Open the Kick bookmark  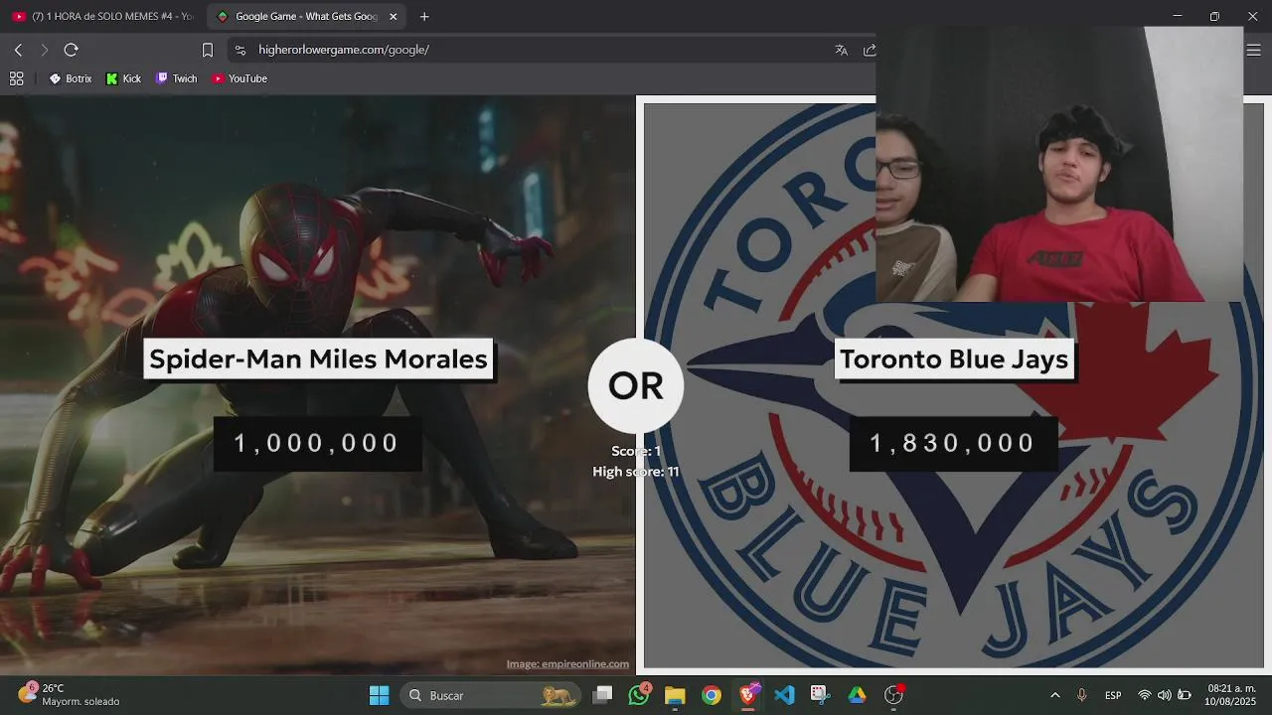pos(124,78)
